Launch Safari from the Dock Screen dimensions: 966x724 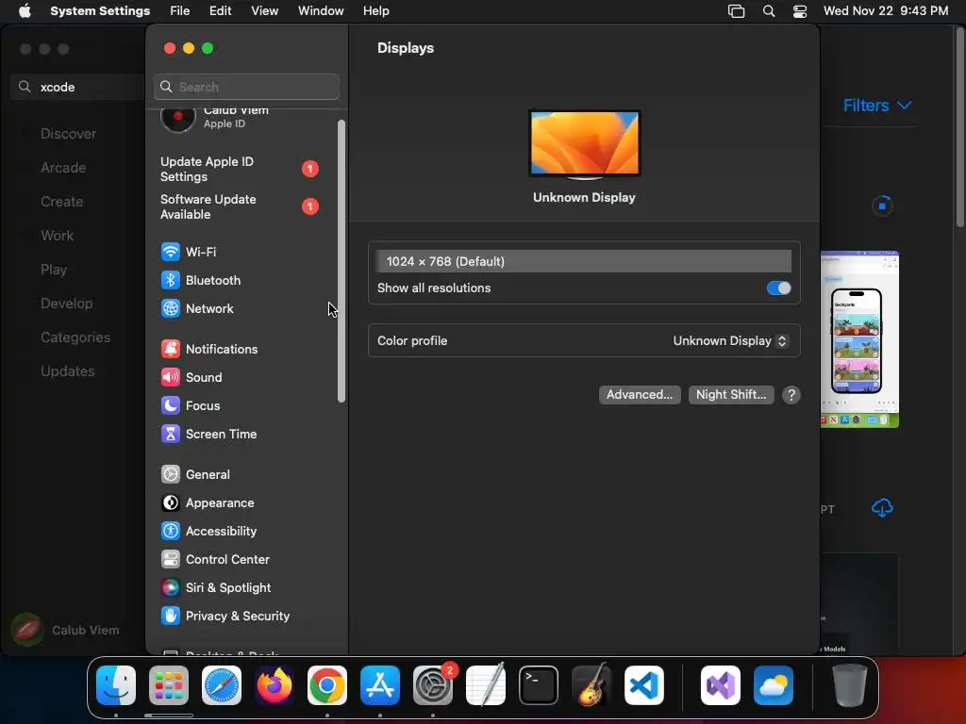point(222,685)
